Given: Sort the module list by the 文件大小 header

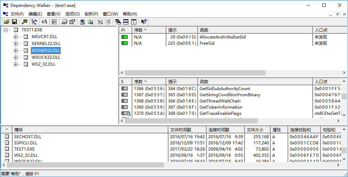Looking at the screenshot, I should (x=257, y=130).
